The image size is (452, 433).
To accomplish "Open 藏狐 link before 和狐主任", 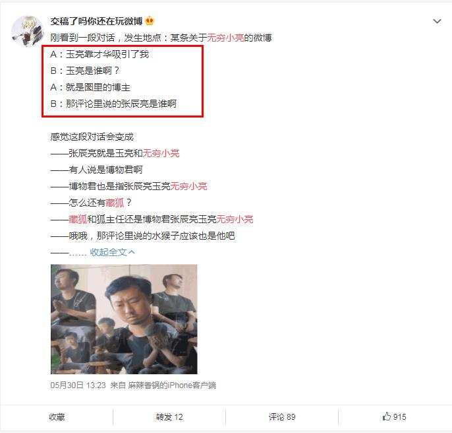I will (78, 219).
